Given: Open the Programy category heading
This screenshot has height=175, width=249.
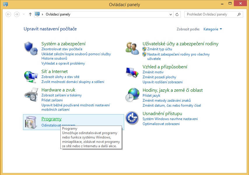Looking at the screenshot, I should coord(51,119).
